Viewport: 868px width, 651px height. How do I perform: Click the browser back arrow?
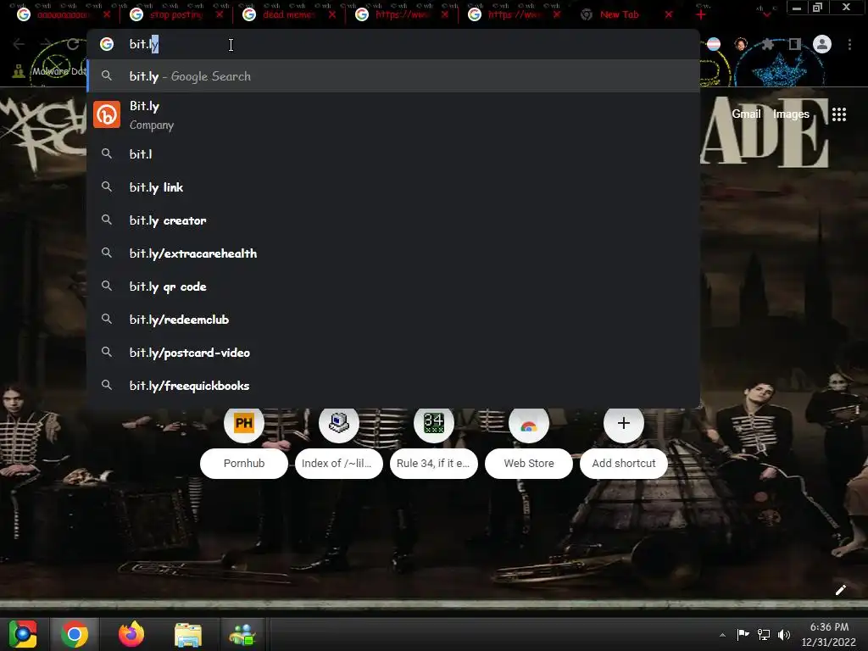click(x=19, y=44)
